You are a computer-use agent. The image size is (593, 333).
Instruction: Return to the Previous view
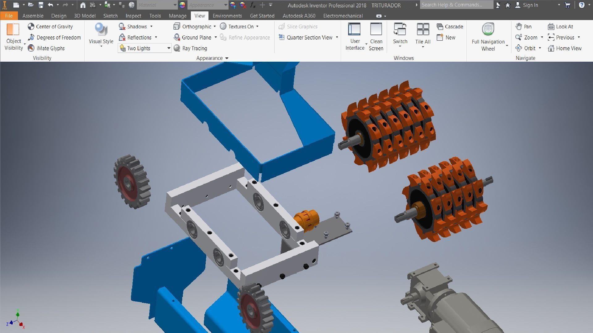[561, 37]
